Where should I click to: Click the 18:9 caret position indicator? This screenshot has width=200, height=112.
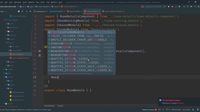click(159, 110)
